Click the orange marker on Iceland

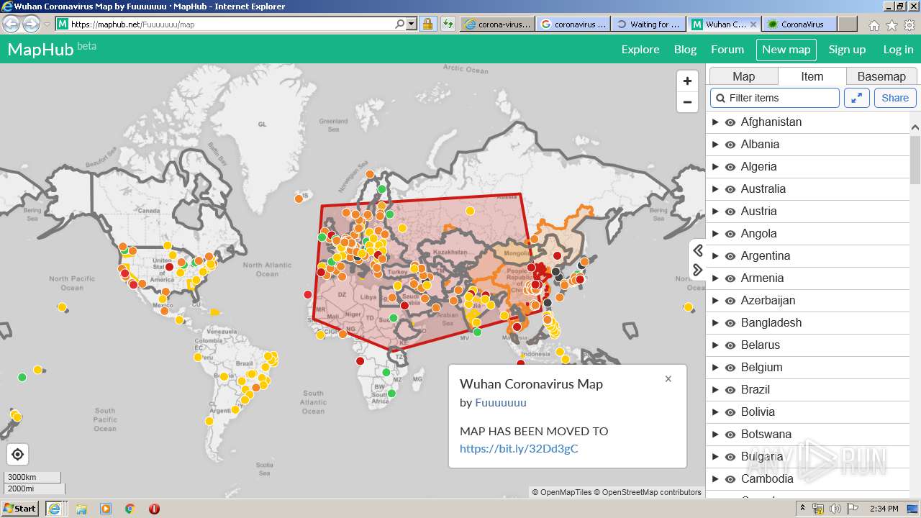click(299, 198)
